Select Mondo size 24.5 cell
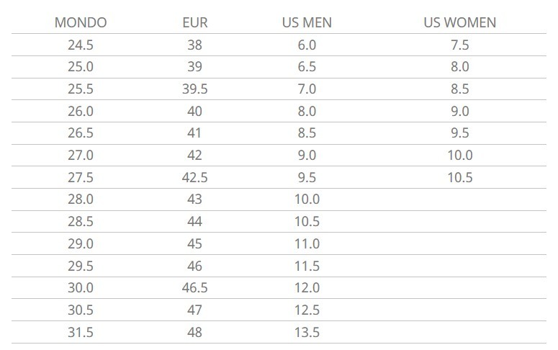This screenshot has width=558, height=350. point(81,45)
